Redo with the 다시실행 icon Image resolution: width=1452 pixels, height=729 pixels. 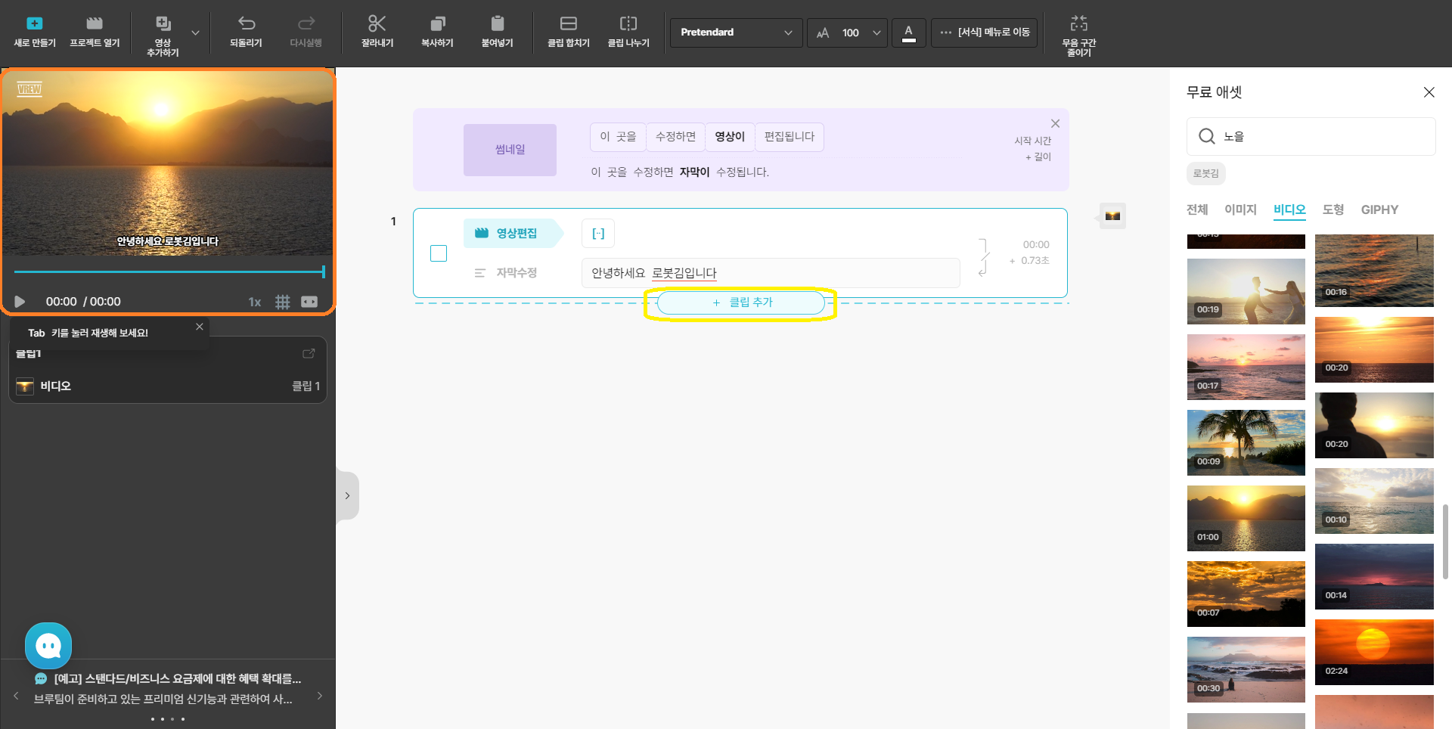[306, 23]
